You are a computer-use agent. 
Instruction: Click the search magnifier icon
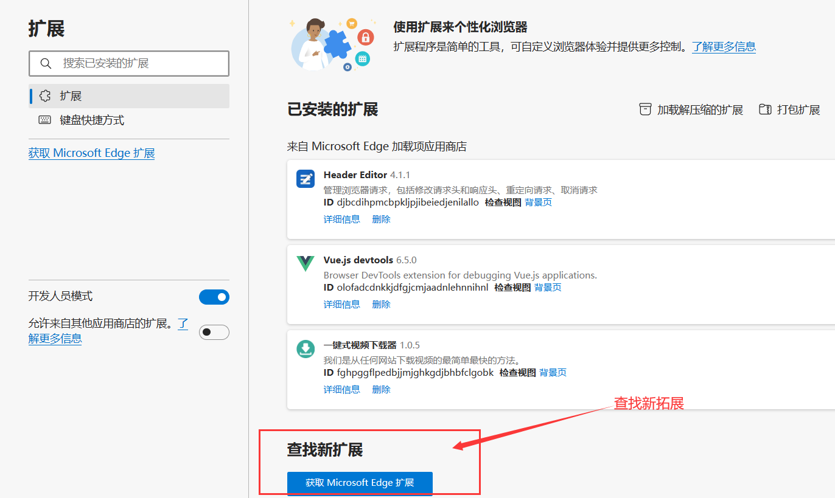point(46,63)
